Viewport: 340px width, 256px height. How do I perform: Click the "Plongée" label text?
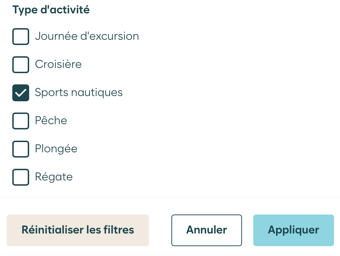pos(56,149)
